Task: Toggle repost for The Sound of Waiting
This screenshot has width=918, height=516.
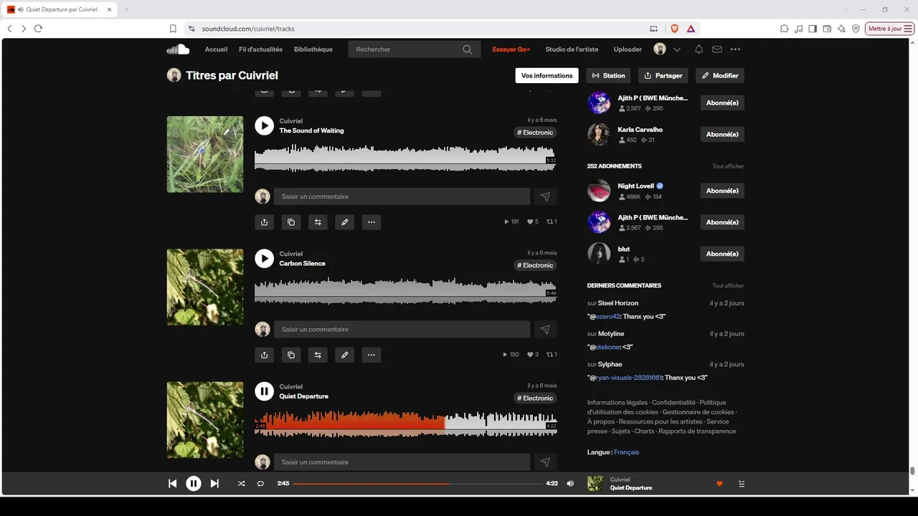Action: point(318,222)
